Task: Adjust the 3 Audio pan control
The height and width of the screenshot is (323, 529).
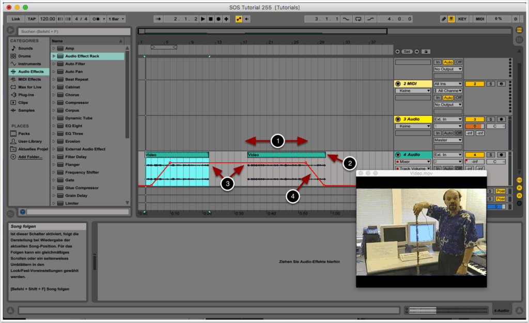Action: (x=495, y=126)
